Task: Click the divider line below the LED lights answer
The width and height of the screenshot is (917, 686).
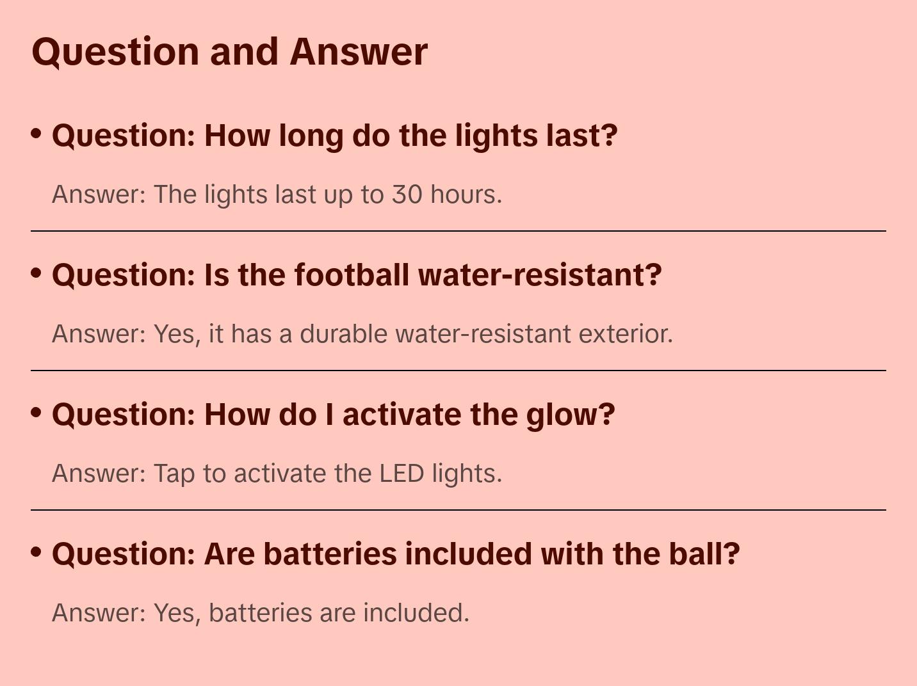Action: (x=458, y=510)
